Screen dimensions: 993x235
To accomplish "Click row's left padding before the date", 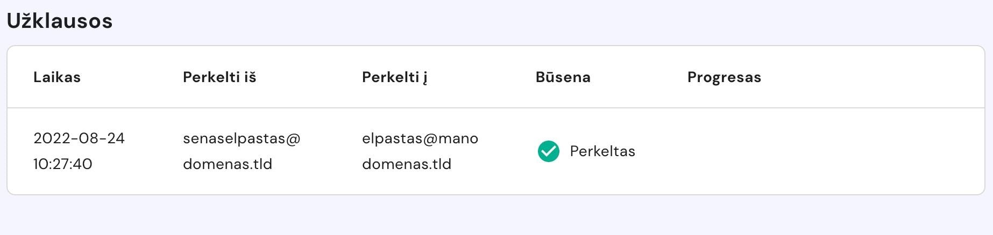I will [20, 151].
